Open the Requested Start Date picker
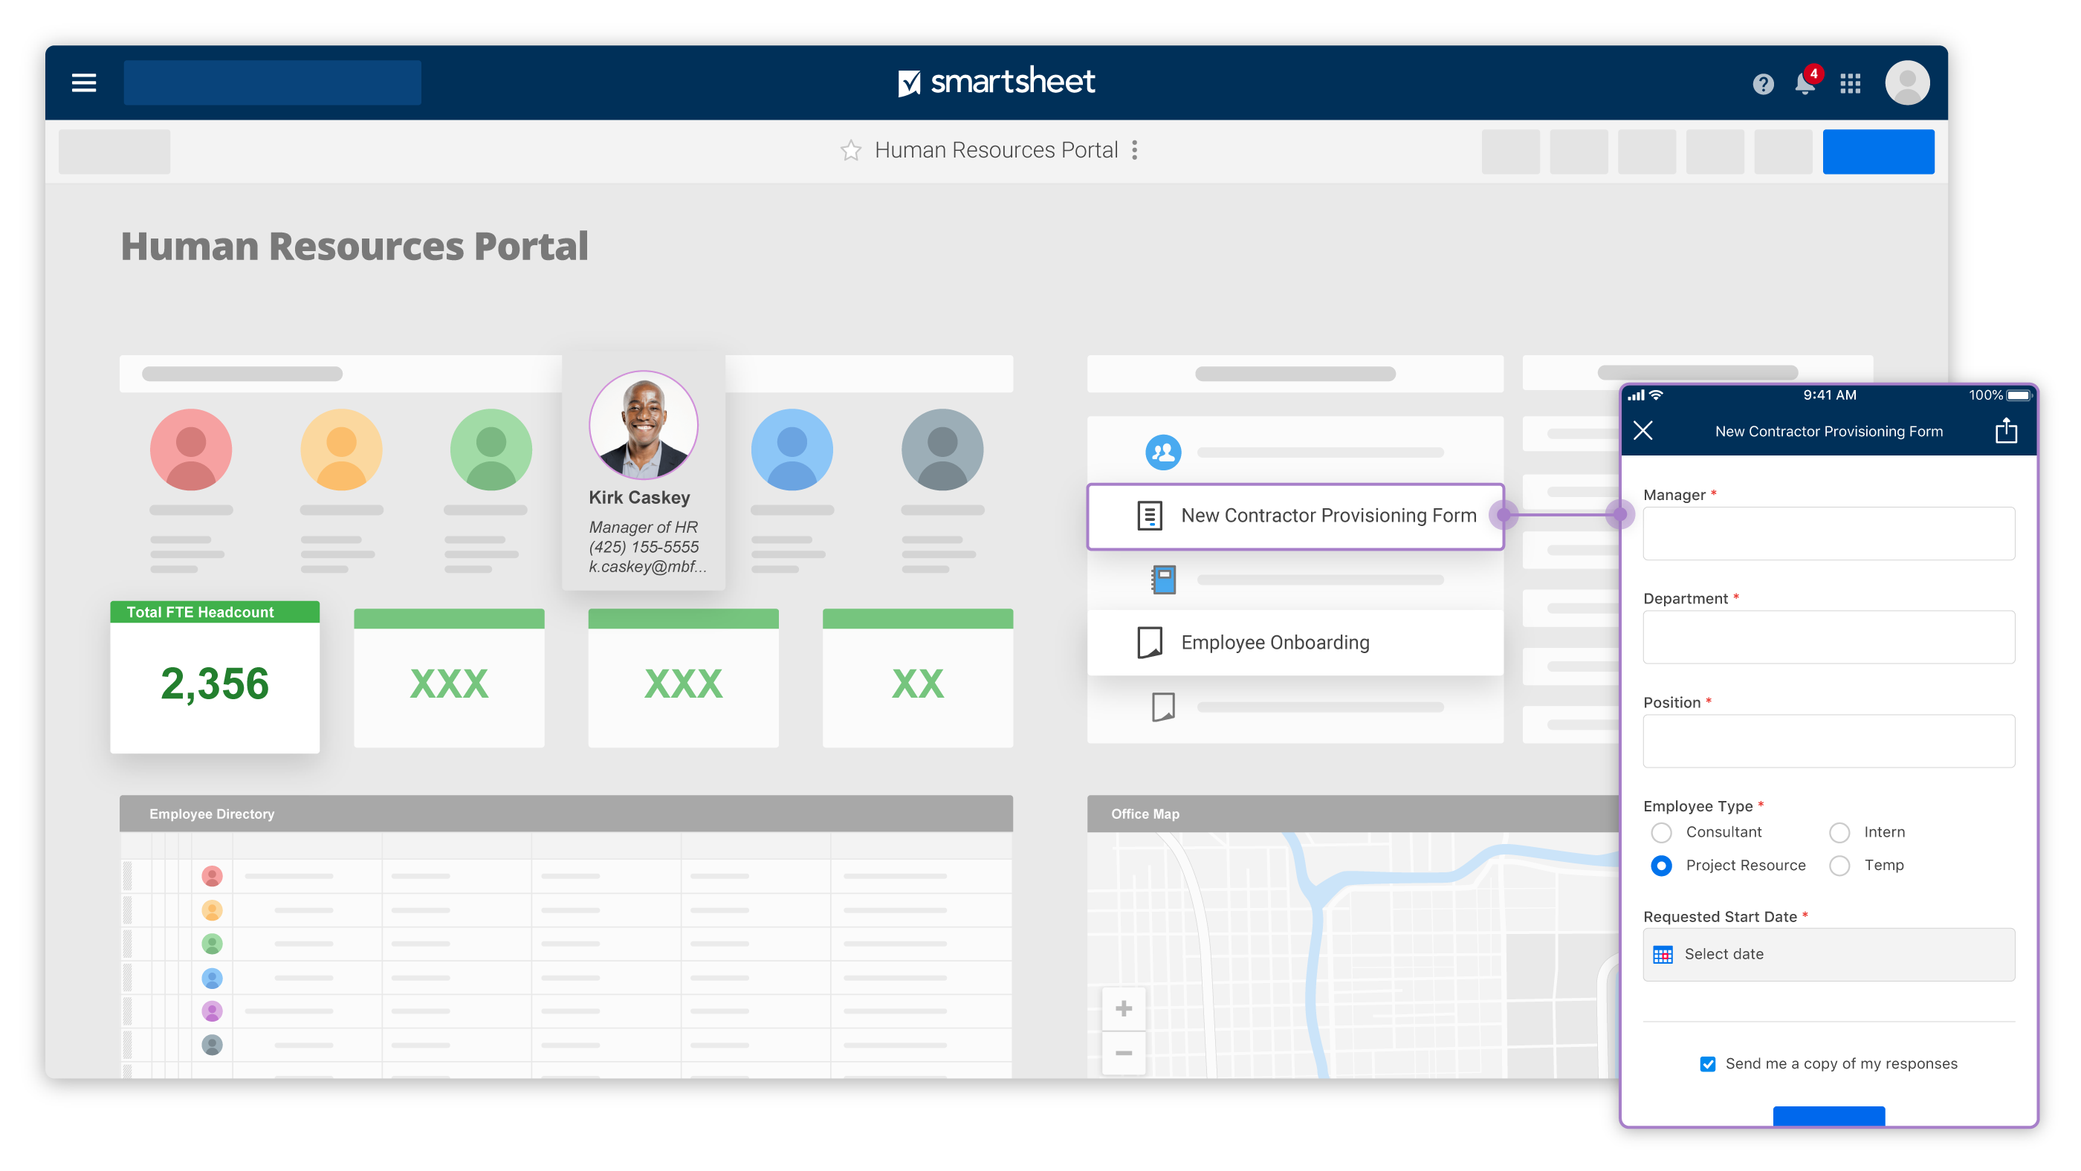The width and height of the screenshot is (2081, 1171). 1831,953
